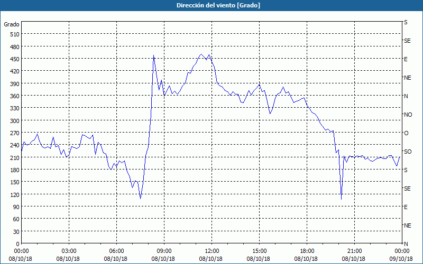The width and height of the screenshot is (423, 264).
Task: Select the 09:00 time axis label
Action: pos(164,251)
